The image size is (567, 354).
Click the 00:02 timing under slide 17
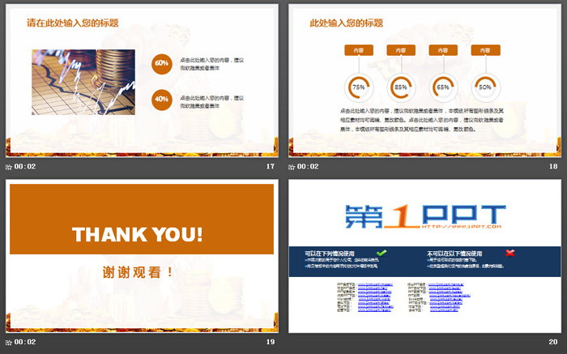(x=25, y=167)
